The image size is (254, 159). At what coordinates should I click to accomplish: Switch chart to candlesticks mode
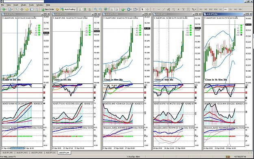click(85, 9)
